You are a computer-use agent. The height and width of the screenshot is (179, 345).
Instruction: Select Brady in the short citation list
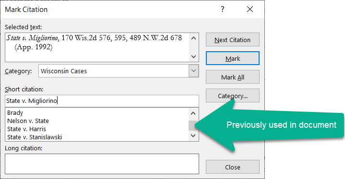point(15,113)
